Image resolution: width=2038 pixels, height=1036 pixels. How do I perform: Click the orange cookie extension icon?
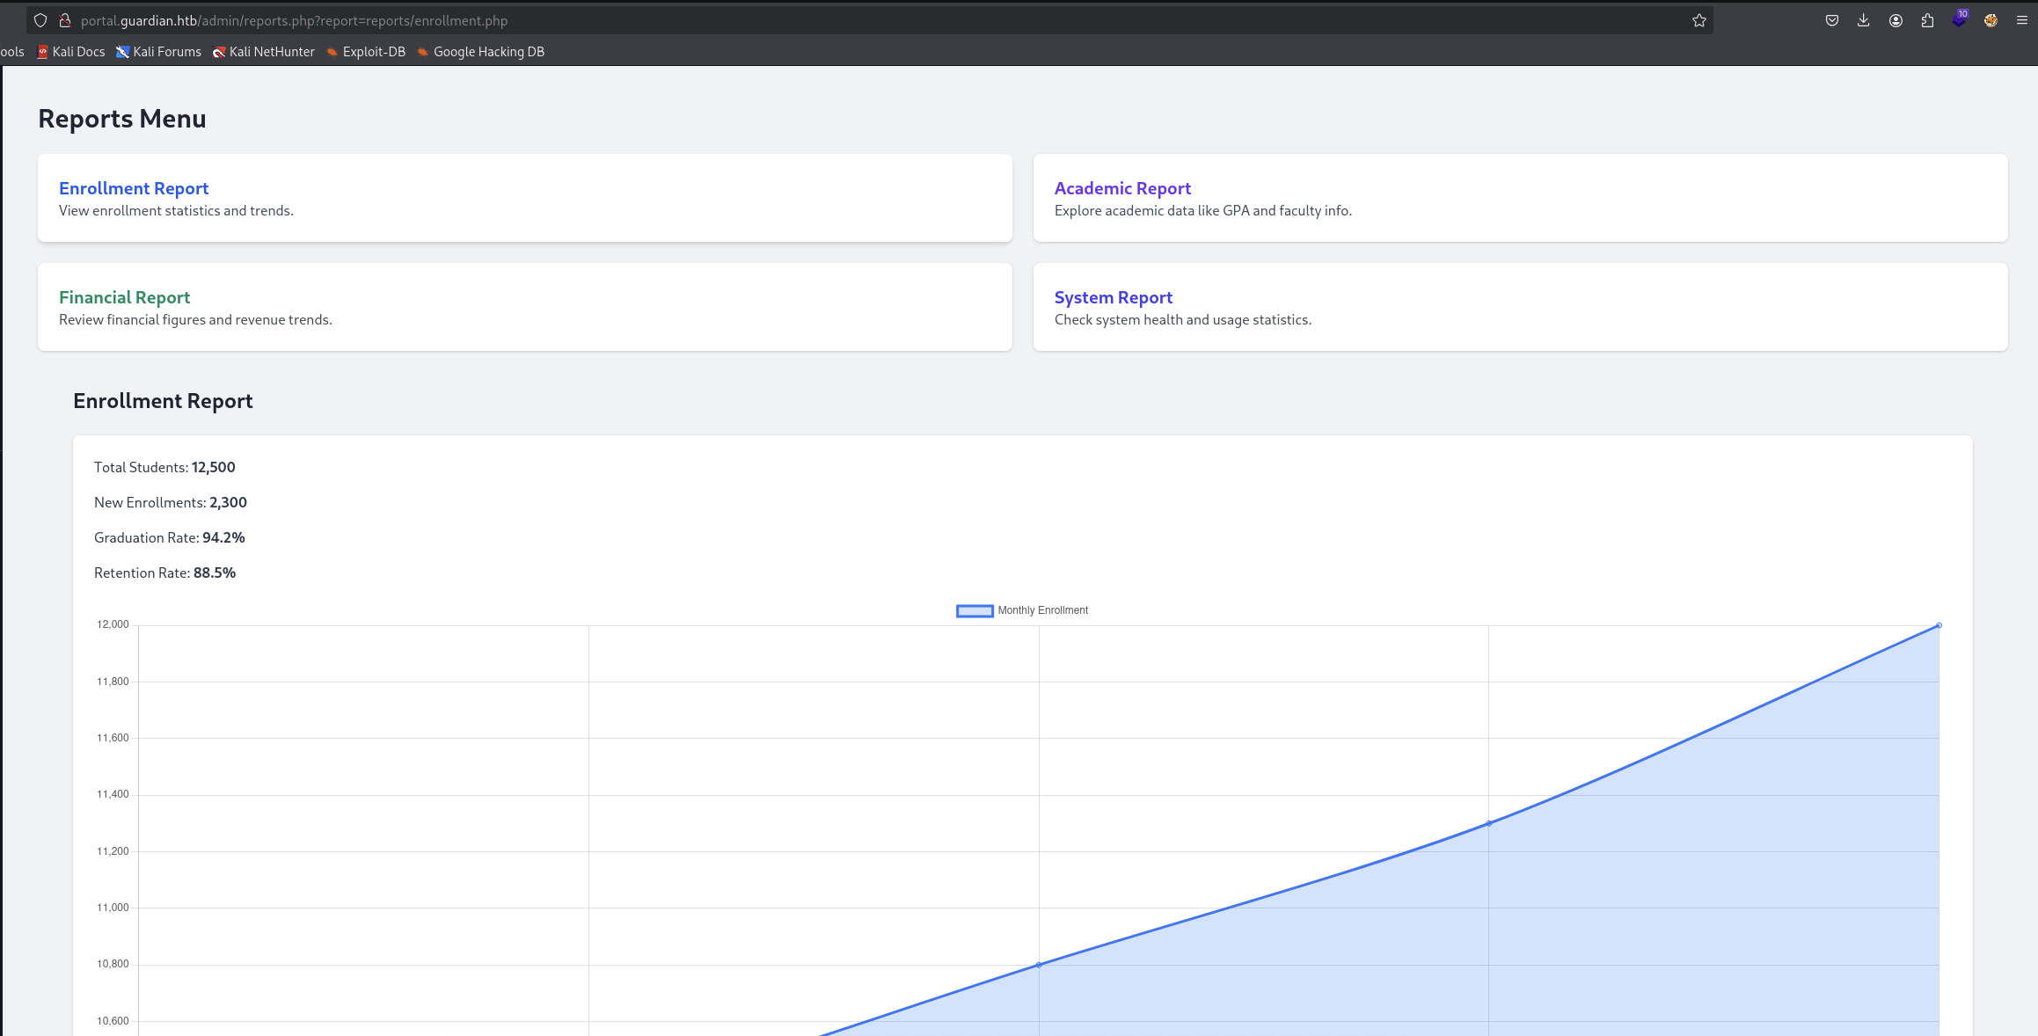(x=1991, y=20)
